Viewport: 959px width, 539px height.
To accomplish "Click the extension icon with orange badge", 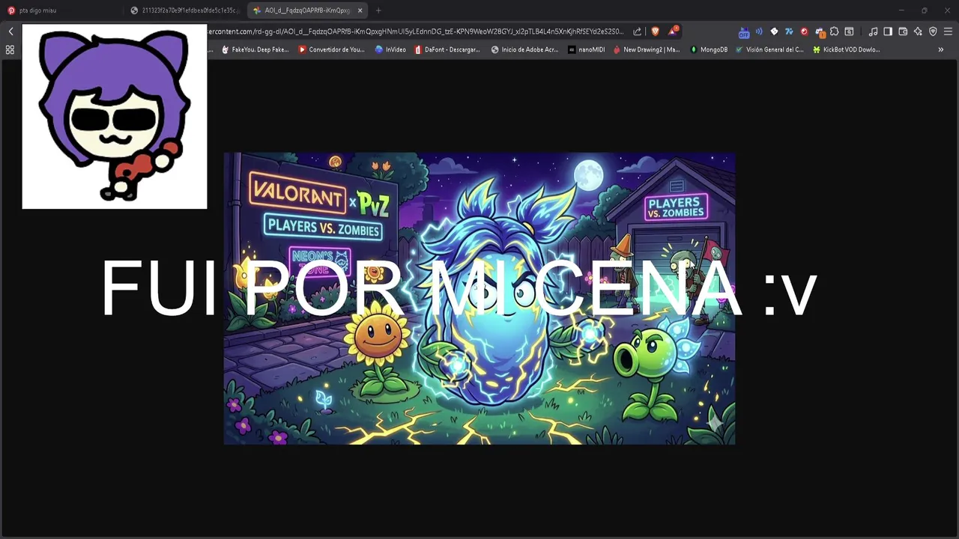I will point(820,32).
